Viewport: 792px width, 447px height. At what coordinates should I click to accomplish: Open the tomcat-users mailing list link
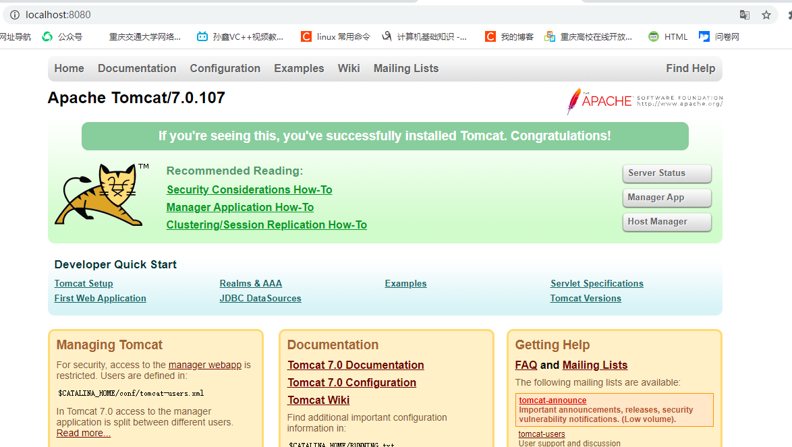pyautogui.click(x=542, y=434)
